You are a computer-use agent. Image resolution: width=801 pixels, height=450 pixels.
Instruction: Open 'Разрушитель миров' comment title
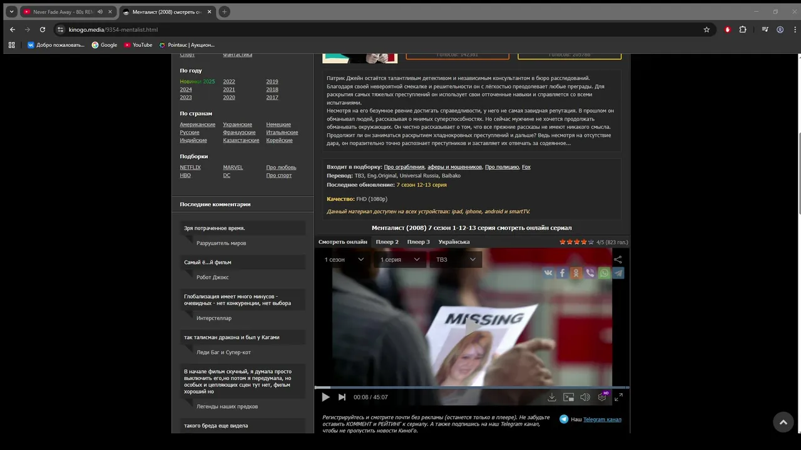coord(222,243)
